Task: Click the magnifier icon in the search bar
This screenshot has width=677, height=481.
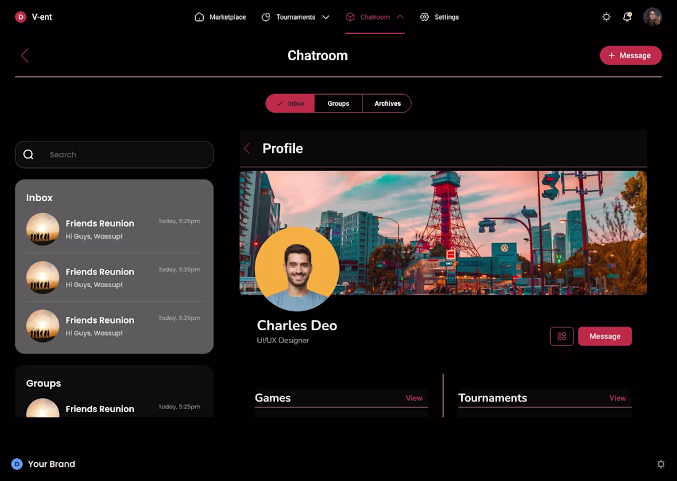Action: (28, 154)
